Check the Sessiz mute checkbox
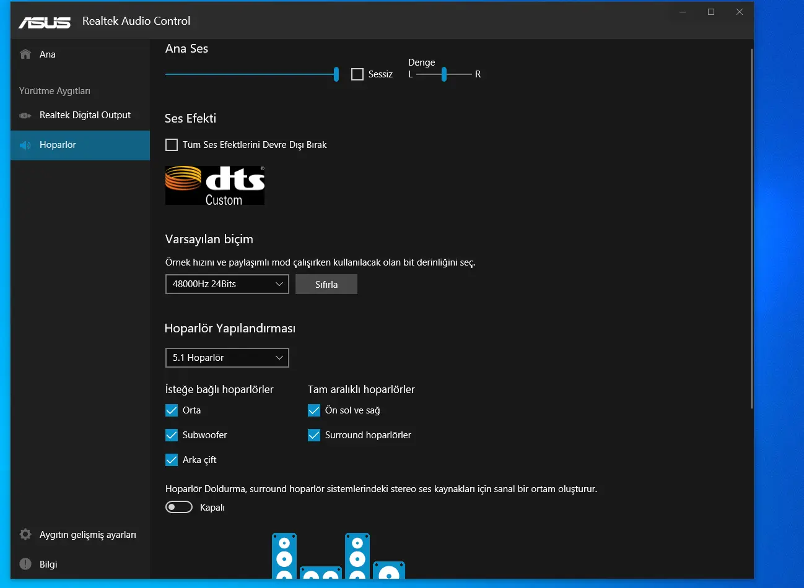Viewport: 804px width, 588px height. click(x=357, y=74)
